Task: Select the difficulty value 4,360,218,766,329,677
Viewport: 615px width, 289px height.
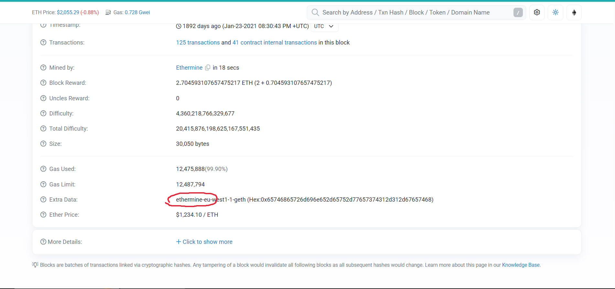Action: tap(205, 114)
